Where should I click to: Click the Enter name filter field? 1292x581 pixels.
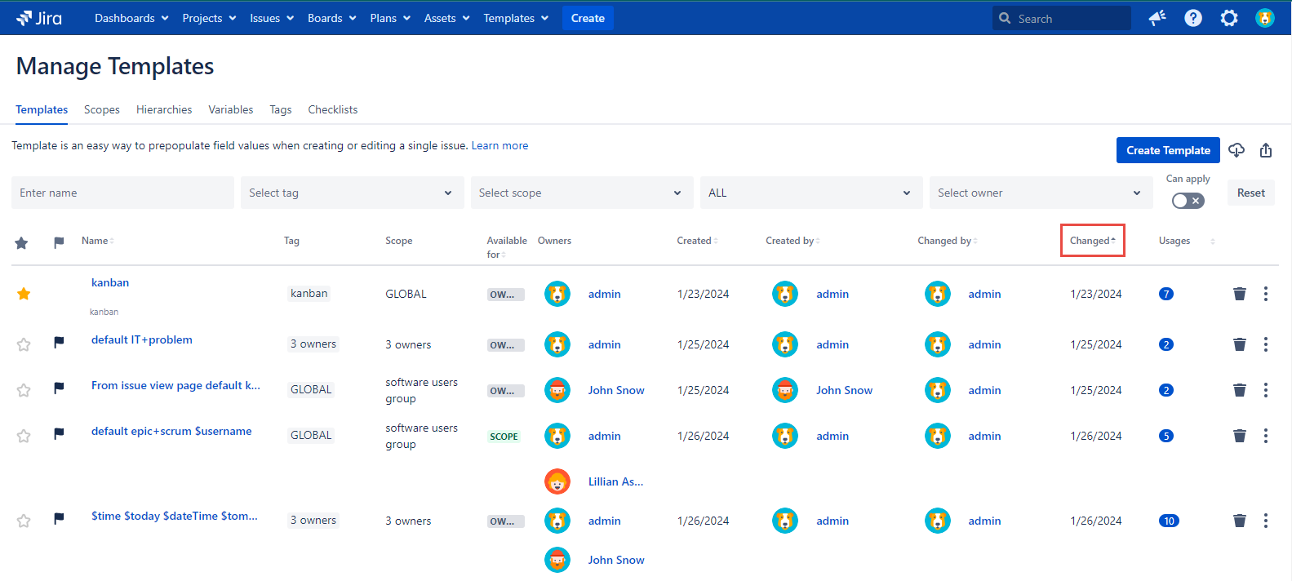122,193
